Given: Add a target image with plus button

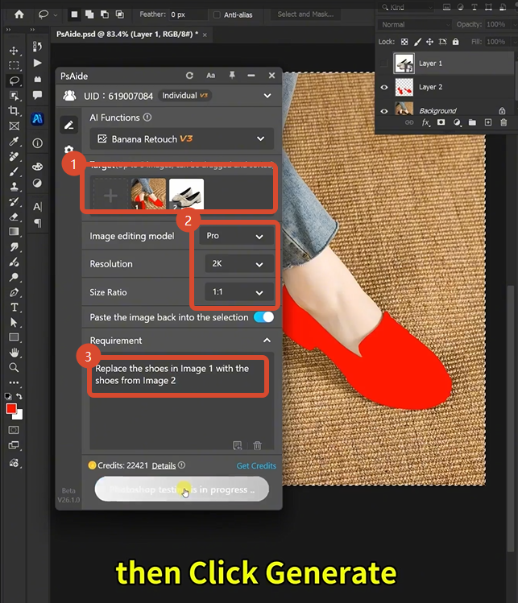Looking at the screenshot, I should pyautogui.click(x=110, y=196).
